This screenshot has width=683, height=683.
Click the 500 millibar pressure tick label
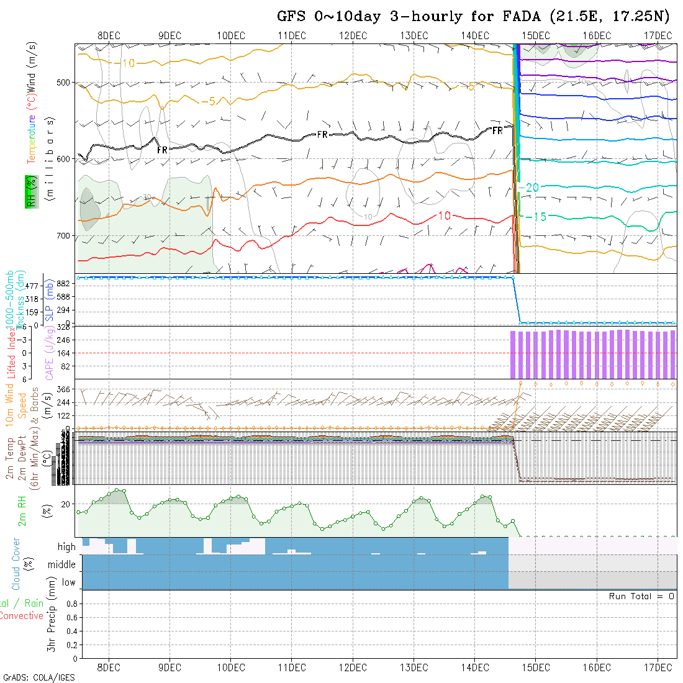tap(65, 82)
